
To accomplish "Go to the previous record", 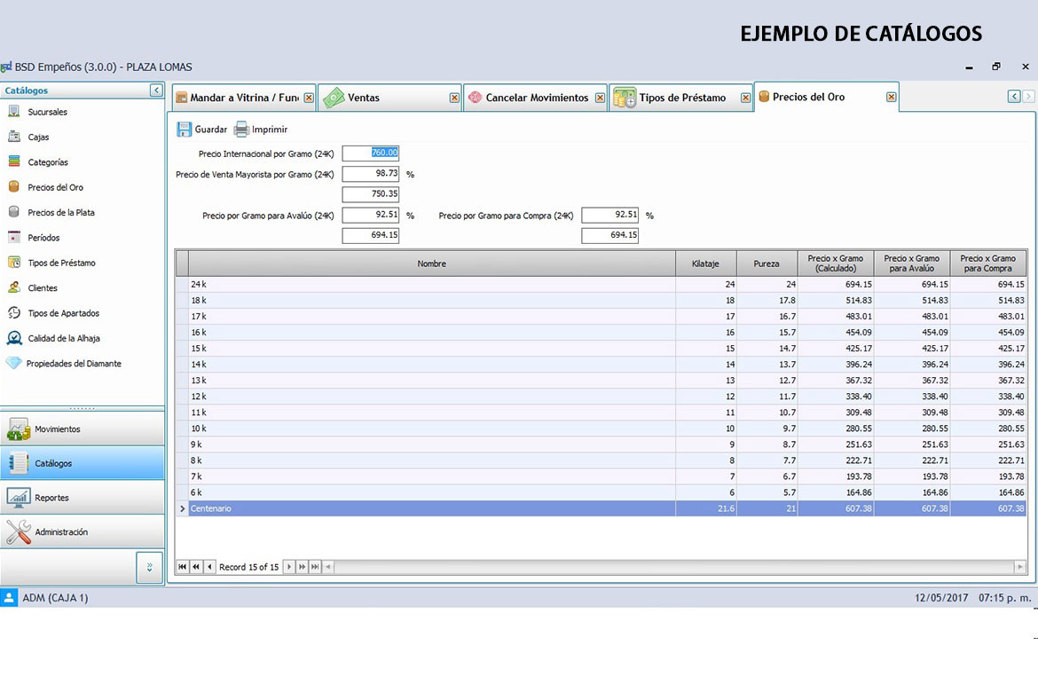I will click(210, 567).
